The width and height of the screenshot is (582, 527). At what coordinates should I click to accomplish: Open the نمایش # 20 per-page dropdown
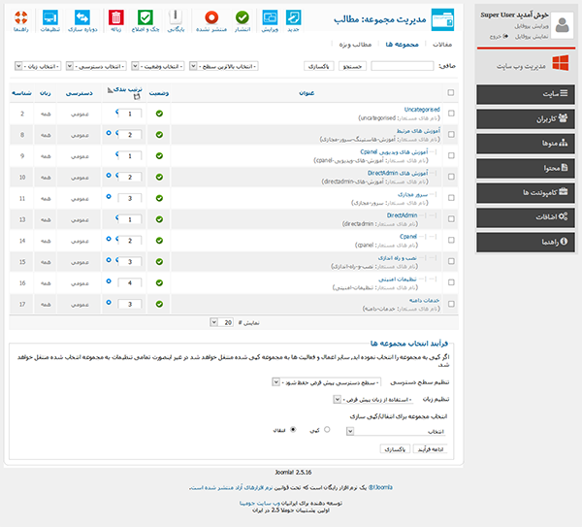(221, 322)
